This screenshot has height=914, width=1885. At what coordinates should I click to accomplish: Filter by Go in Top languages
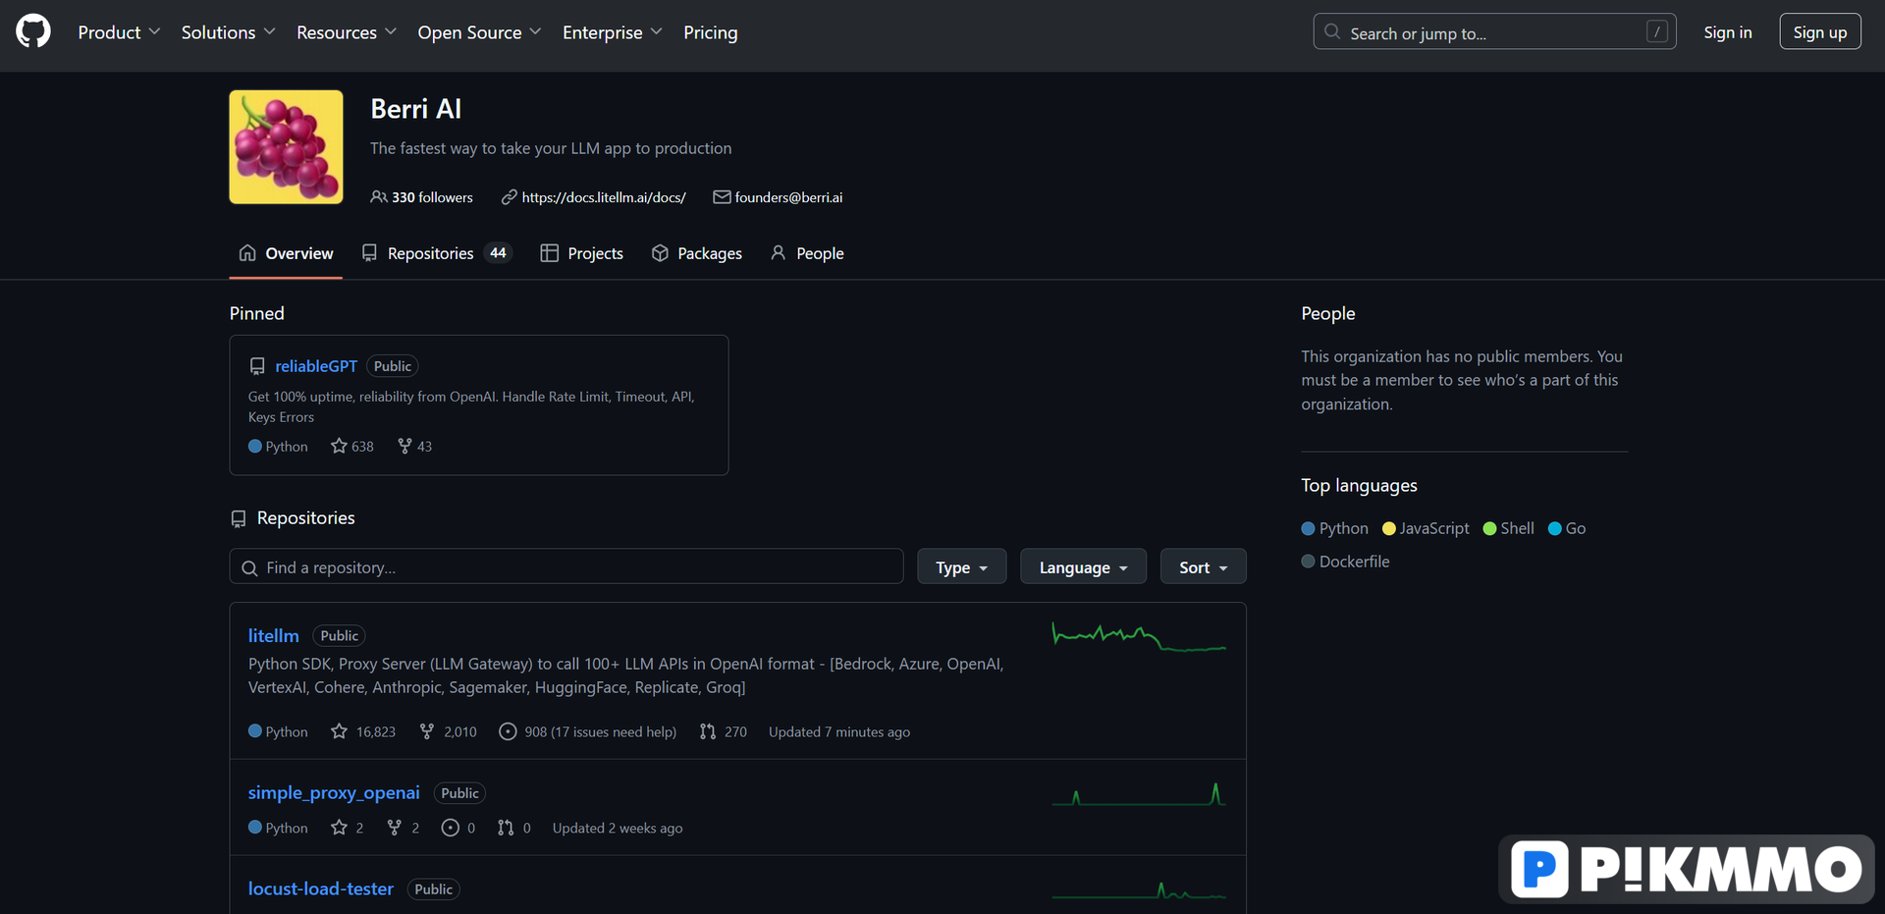point(1567,528)
